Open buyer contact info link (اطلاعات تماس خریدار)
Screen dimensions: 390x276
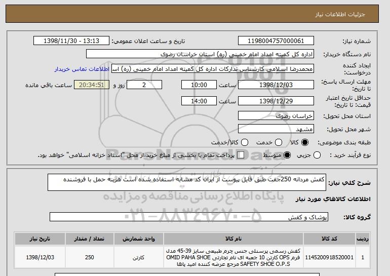coord(82,69)
